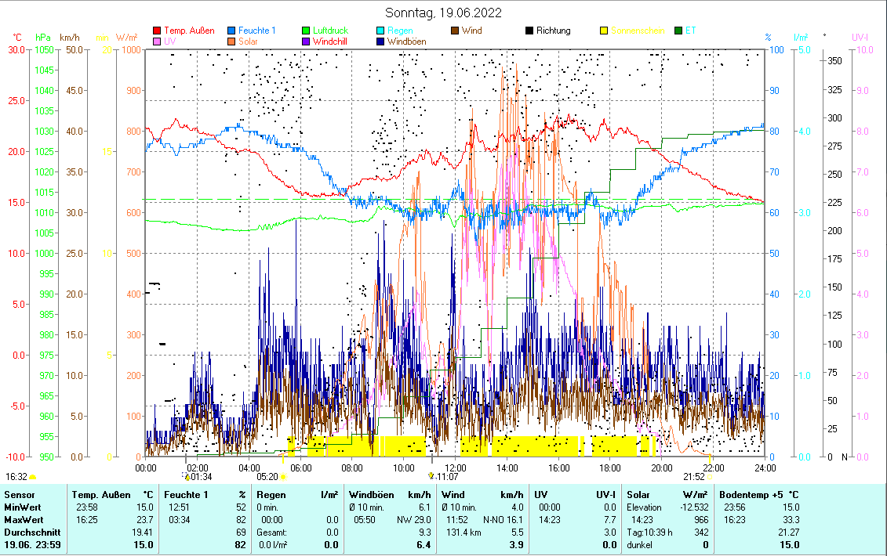Select the green Luftdruck legend square
Image resolution: width=887 pixels, height=556 pixels.
(x=307, y=31)
